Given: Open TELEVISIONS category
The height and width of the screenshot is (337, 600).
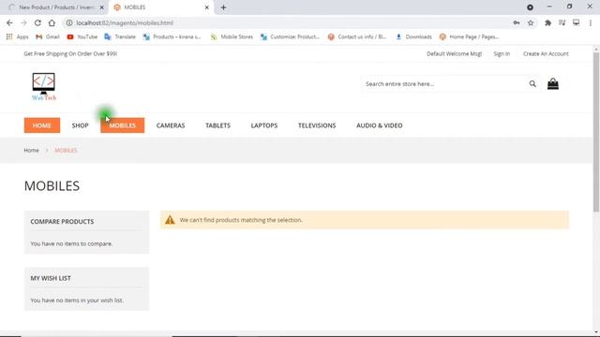Looking at the screenshot, I should click(317, 125).
